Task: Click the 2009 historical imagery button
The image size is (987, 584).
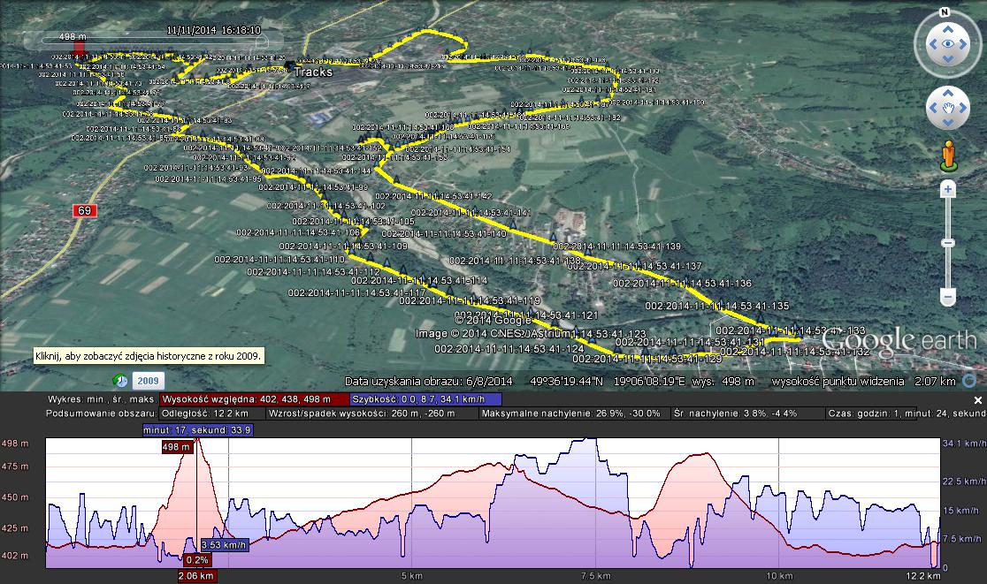Action: point(146,381)
